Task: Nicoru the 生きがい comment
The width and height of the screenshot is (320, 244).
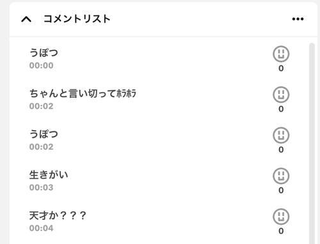Action: point(281,176)
